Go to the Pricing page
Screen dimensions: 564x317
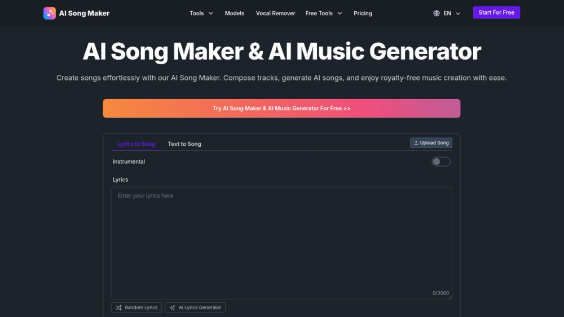[363, 14]
